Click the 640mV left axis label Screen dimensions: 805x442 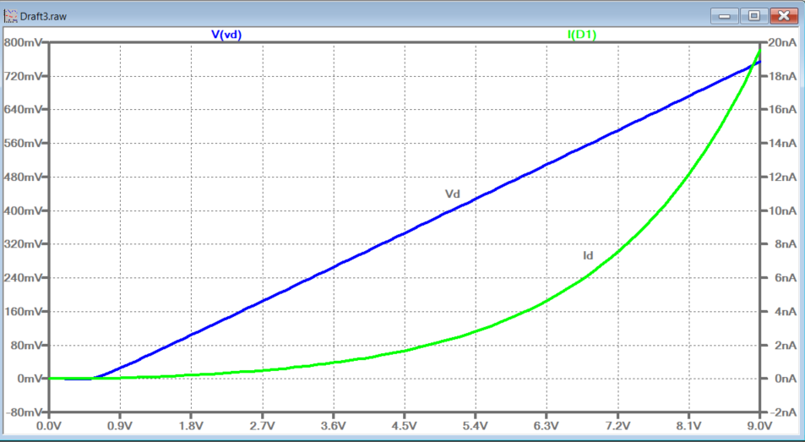point(23,110)
